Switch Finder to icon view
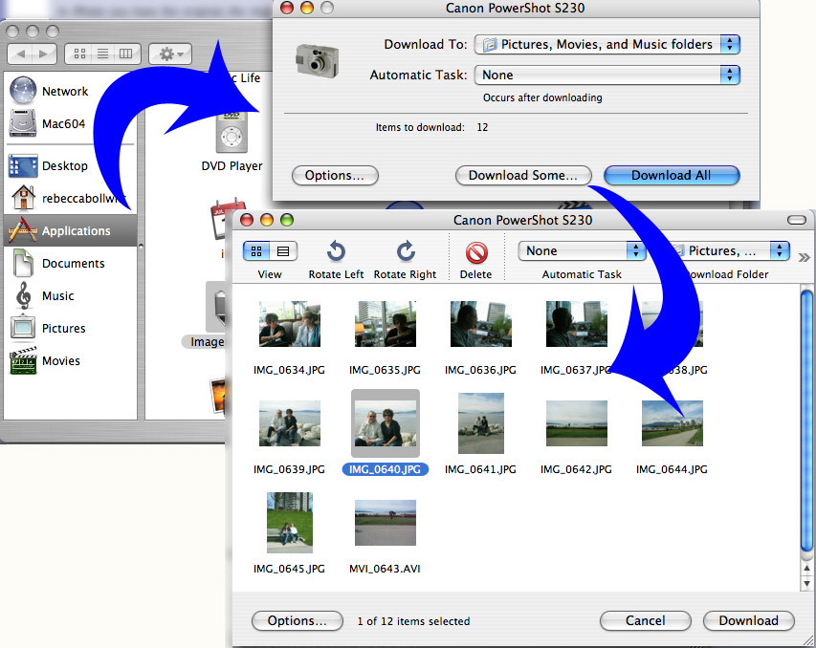816x648 pixels. 79,54
